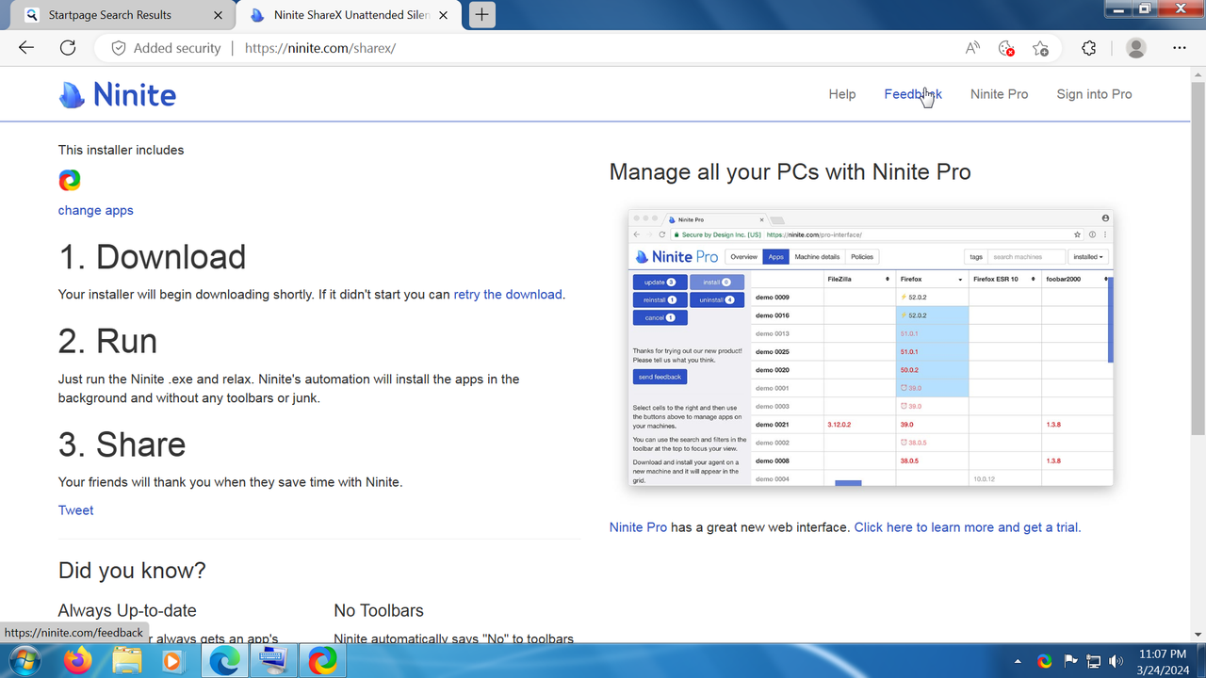Close the Startpage Search Results tab
Image resolution: width=1206 pixels, height=678 pixels.
tap(219, 15)
